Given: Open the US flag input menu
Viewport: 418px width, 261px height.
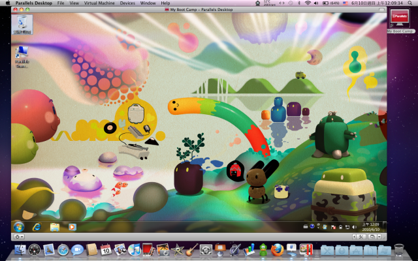Looking at the screenshot, I should (345, 3).
